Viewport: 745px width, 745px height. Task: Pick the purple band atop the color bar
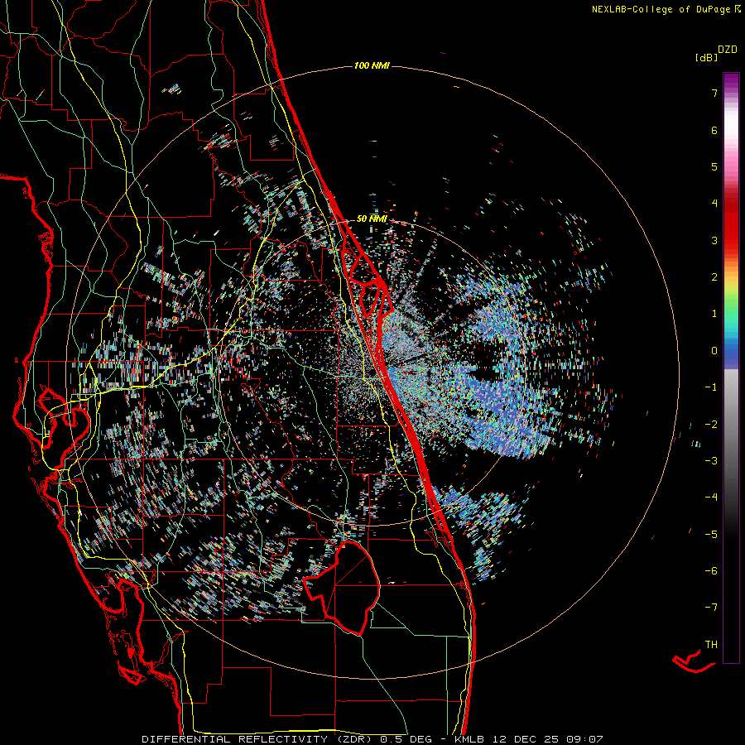(x=731, y=81)
